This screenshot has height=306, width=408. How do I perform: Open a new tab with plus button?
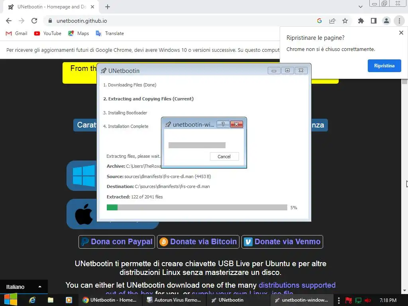[x=108, y=7]
